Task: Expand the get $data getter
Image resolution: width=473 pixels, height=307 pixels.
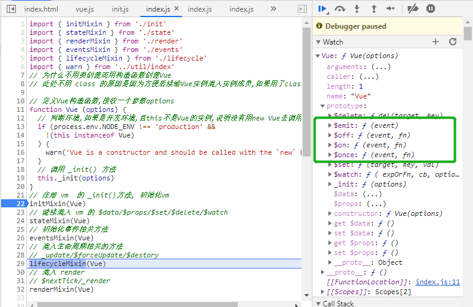Action: pyautogui.click(x=330, y=223)
